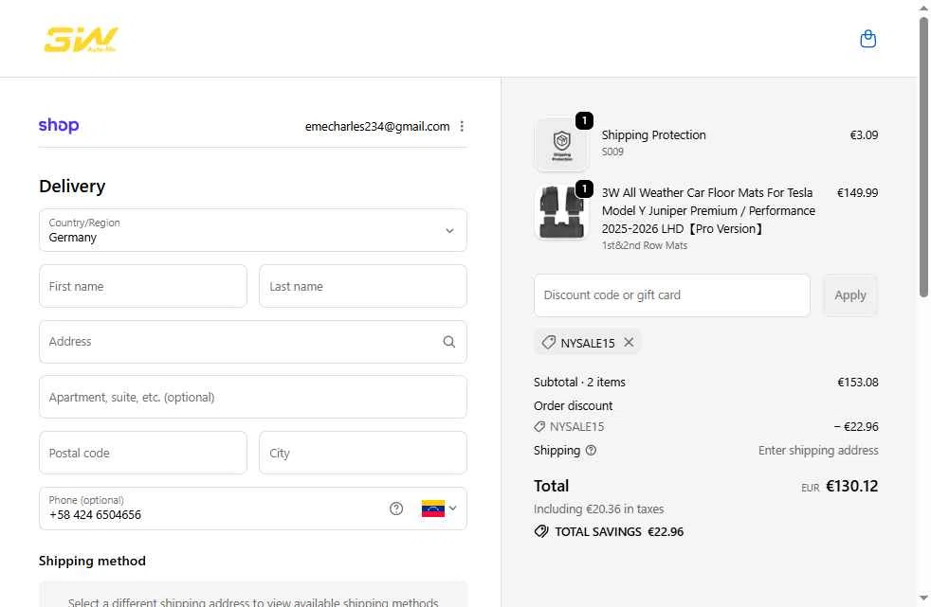Image resolution: width=931 pixels, height=607 pixels.
Task: Click the '1st&2nd Row Mats' variant text
Action: click(x=645, y=245)
